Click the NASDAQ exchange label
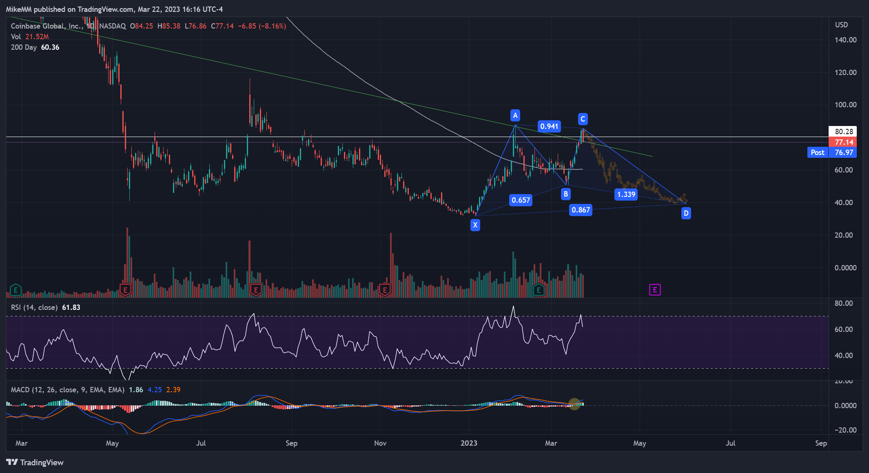Viewport: 869px width, 473px height. (x=113, y=26)
